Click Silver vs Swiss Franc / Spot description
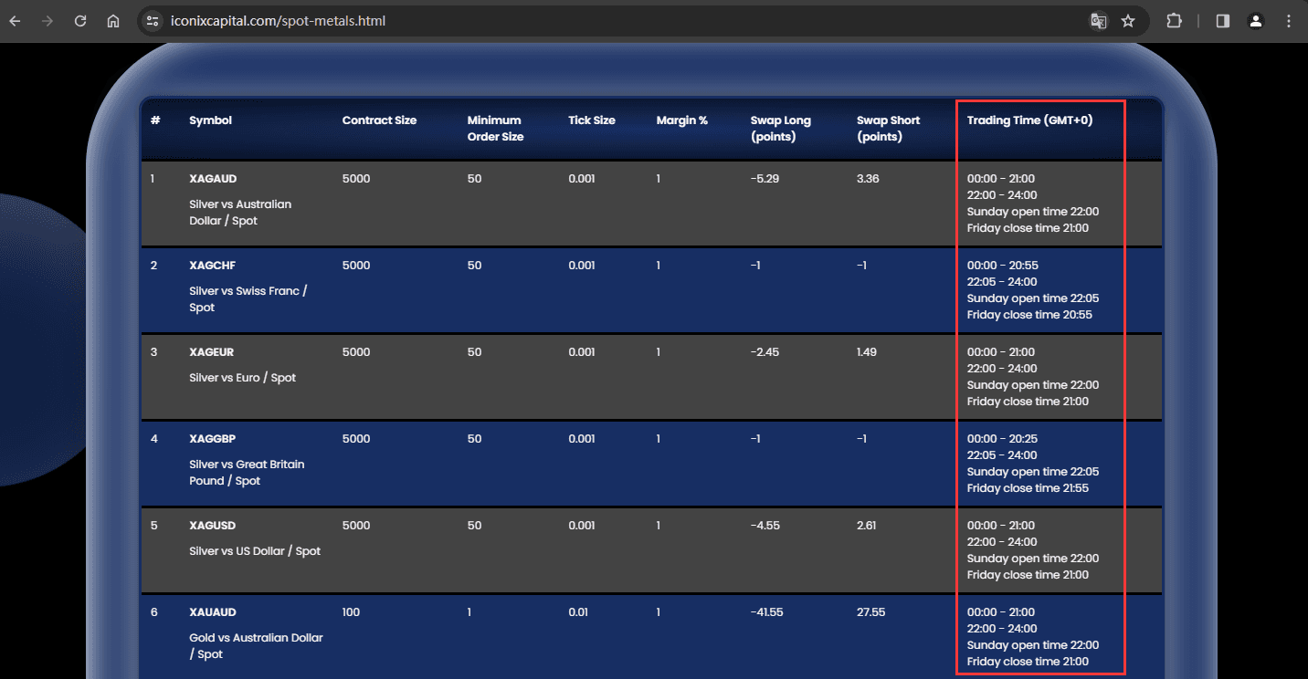The image size is (1308, 679). click(248, 299)
